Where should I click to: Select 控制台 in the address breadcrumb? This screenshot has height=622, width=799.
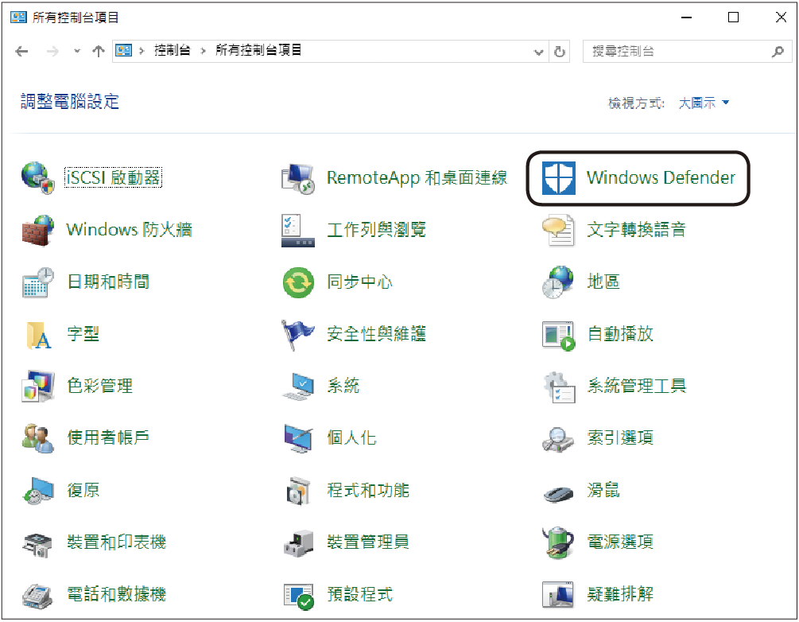173,50
